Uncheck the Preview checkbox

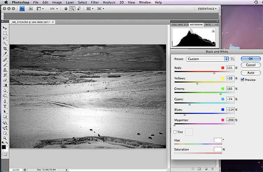(242, 80)
